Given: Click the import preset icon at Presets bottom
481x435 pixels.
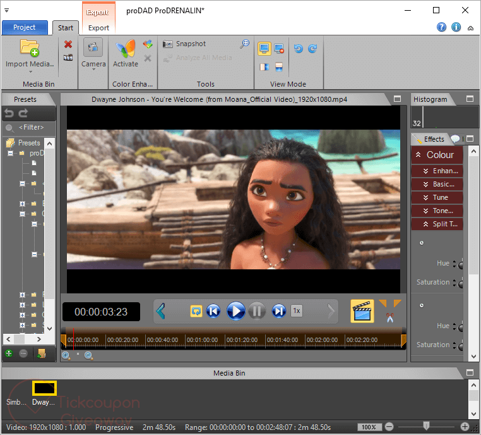Looking at the screenshot, I should click(x=41, y=353).
